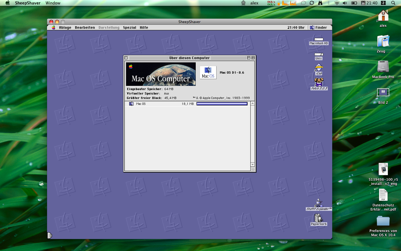The width and height of the screenshot is (401, 251).
Task: Select the Mac OS memory row icon
Action: pyautogui.click(x=131, y=104)
